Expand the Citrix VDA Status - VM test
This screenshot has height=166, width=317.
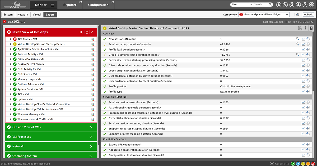coord(10,59)
